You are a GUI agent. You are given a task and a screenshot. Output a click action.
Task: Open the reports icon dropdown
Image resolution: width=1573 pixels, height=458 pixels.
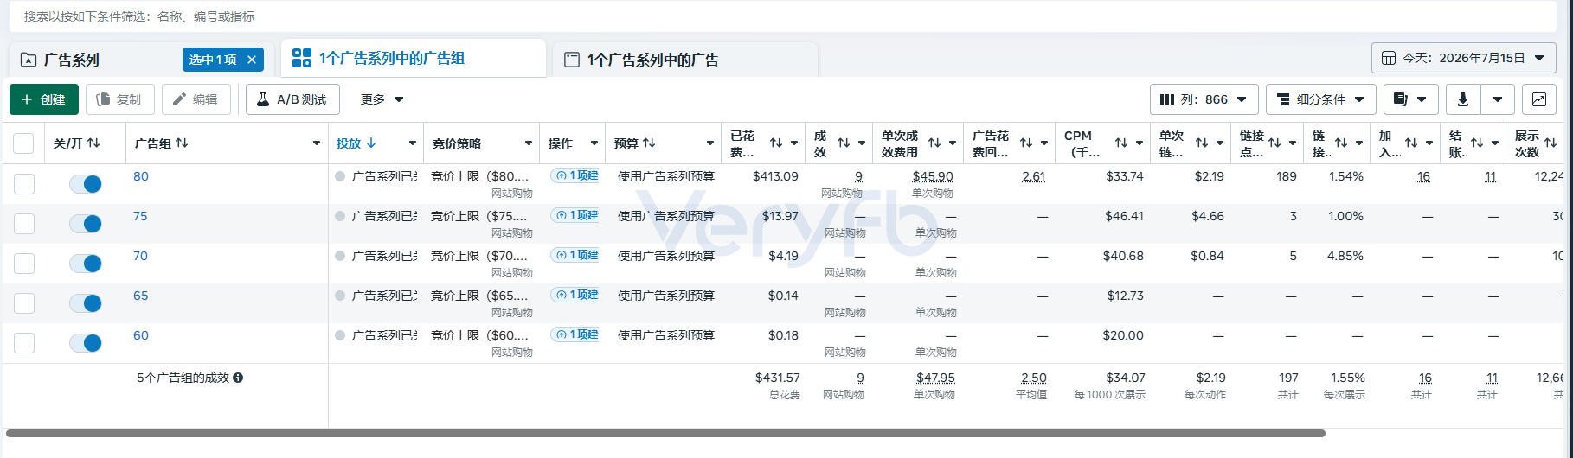coord(1410,99)
